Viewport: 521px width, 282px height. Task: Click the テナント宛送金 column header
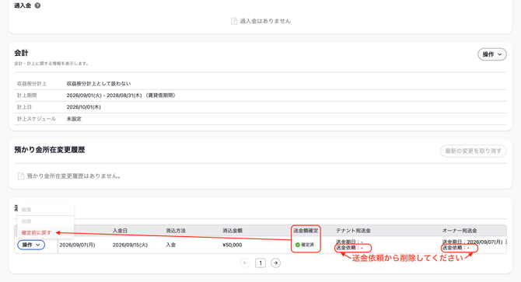(353, 231)
